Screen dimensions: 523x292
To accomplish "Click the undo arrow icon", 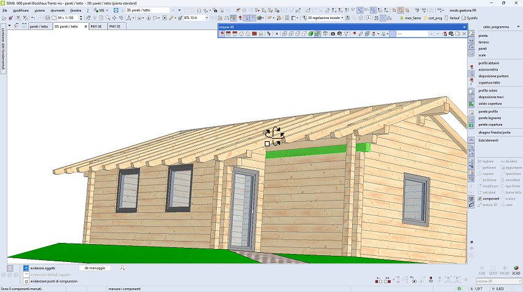I will pos(33,18).
